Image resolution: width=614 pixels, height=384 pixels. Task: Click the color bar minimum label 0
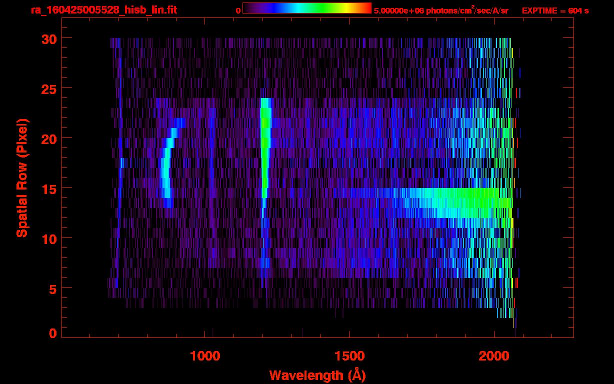(x=238, y=10)
